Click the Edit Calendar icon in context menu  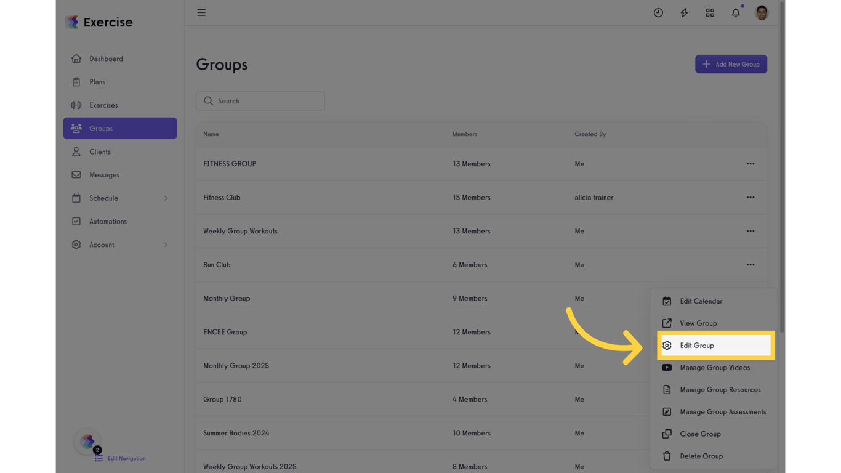tap(667, 301)
